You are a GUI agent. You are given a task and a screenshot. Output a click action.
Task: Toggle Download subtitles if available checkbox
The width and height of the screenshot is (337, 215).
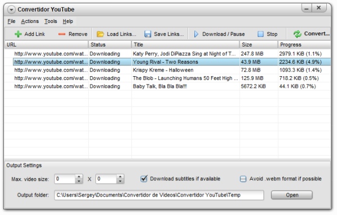(144, 179)
